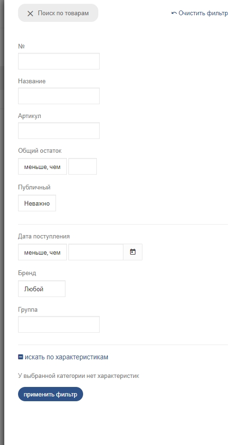Viewport: 236px width, 445px height.
Task: Click искать по характеристикам link text
Action: pos(66,357)
